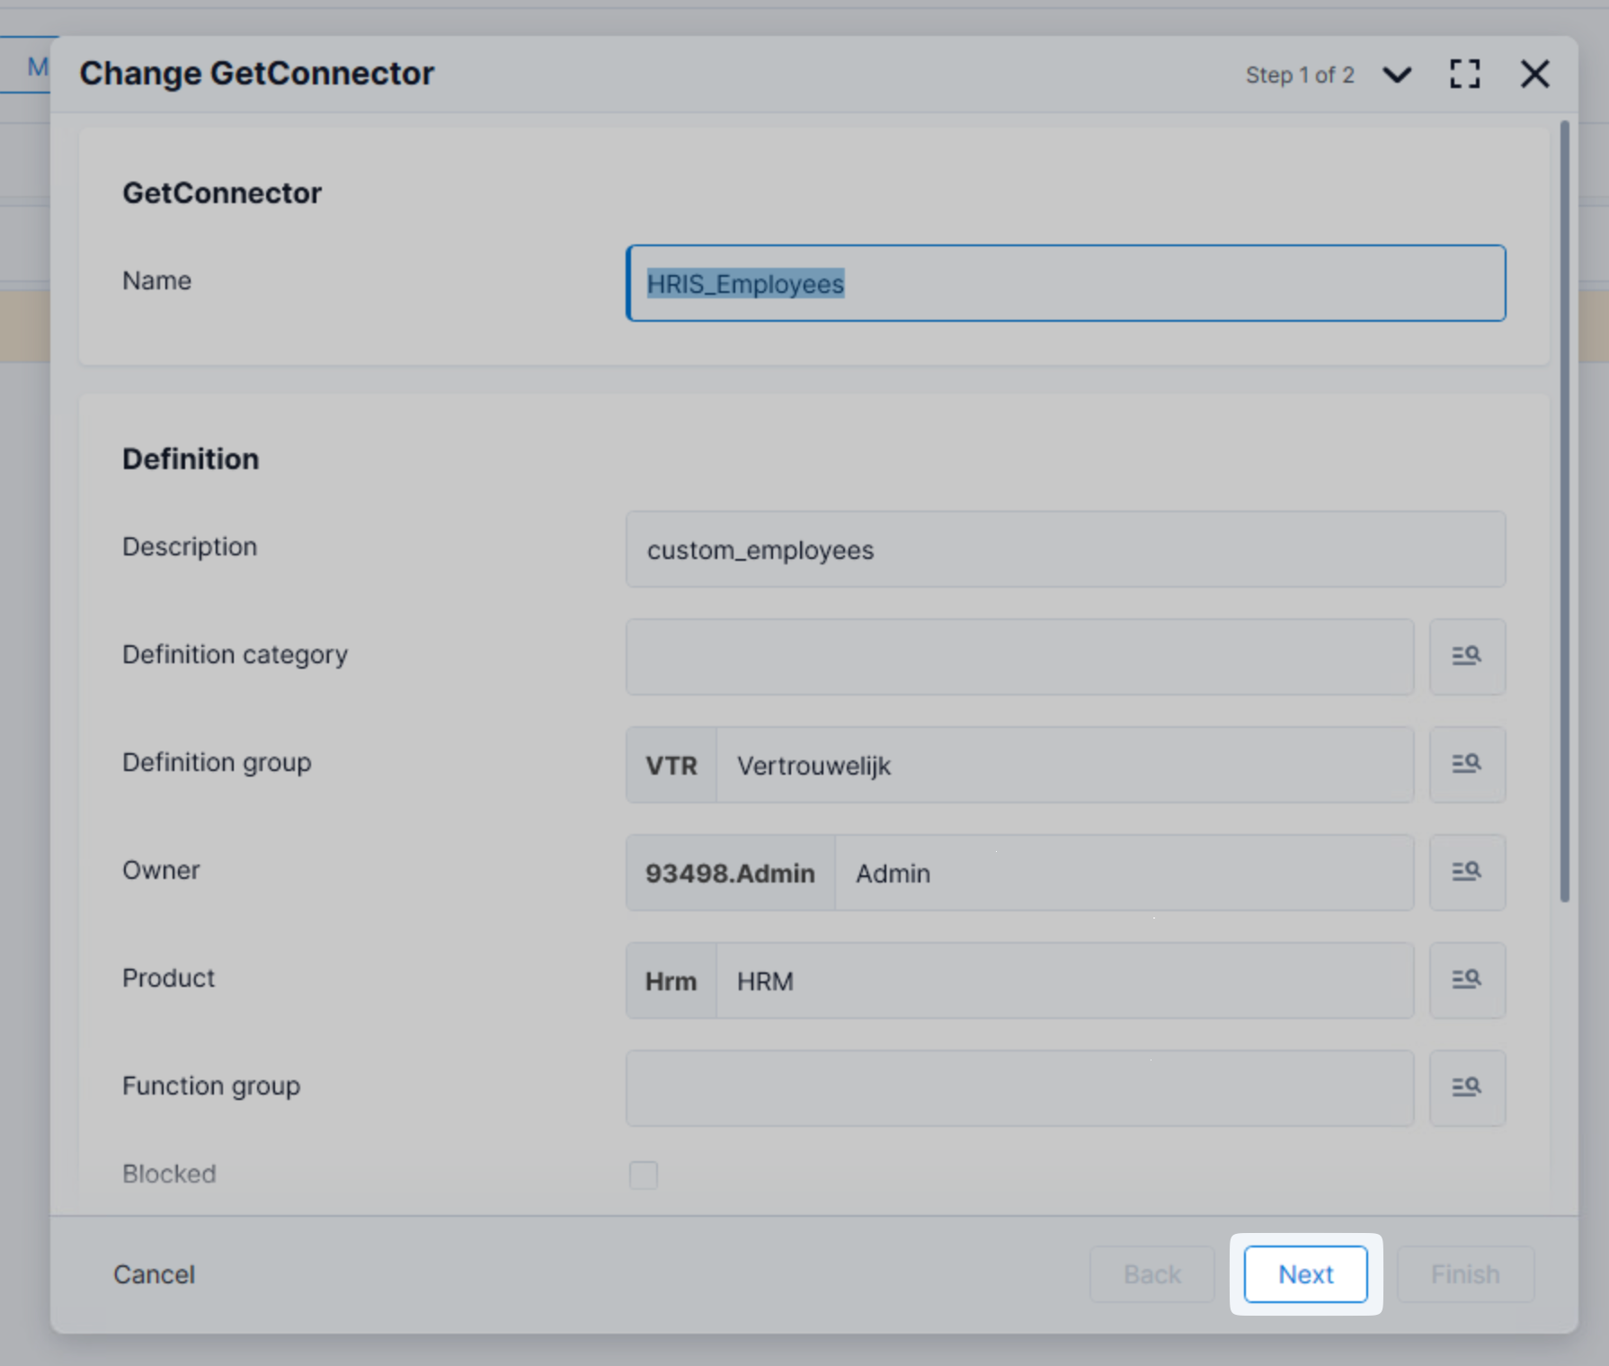Expand dialog to full screen
This screenshot has height=1366, width=1609.
click(1464, 75)
